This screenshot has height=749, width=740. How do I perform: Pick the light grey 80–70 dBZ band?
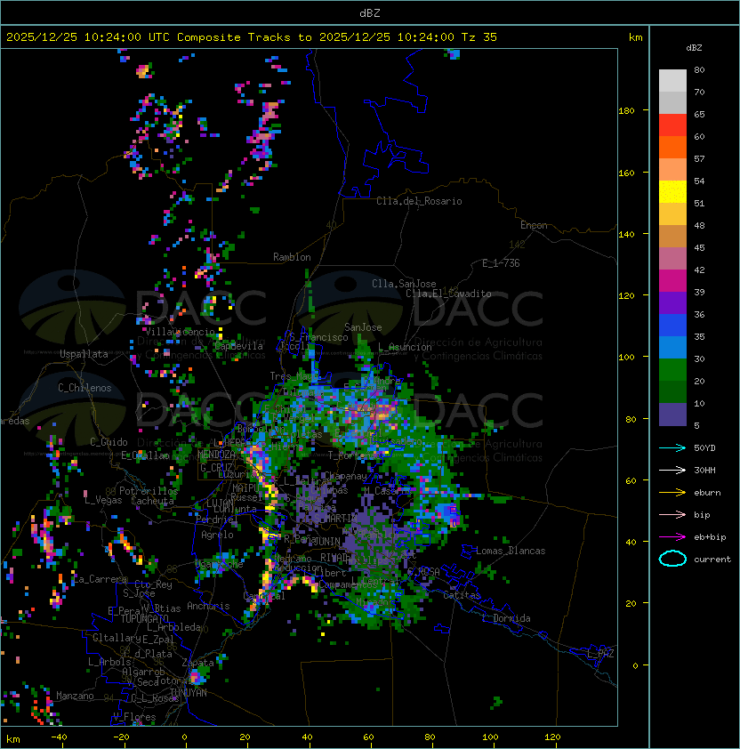coord(672,81)
